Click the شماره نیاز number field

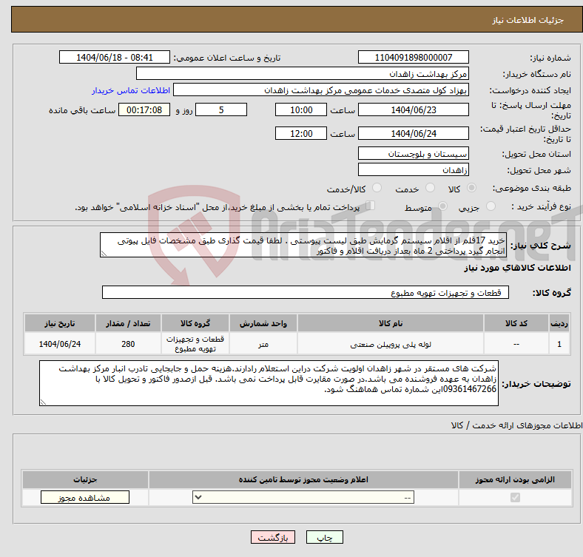pyautogui.click(x=413, y=58)
